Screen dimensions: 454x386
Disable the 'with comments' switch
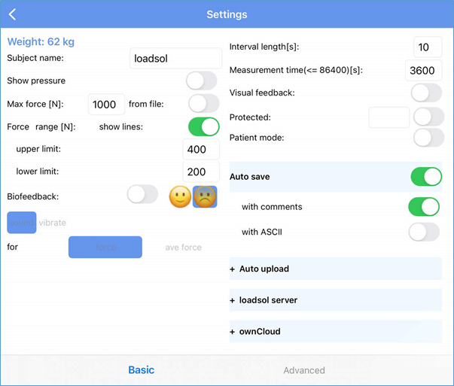[424, 207]
